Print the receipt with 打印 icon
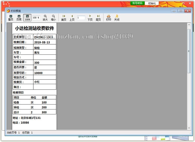Image resolution: width=195 pixels, height=142 pixels. click(109, 18)
